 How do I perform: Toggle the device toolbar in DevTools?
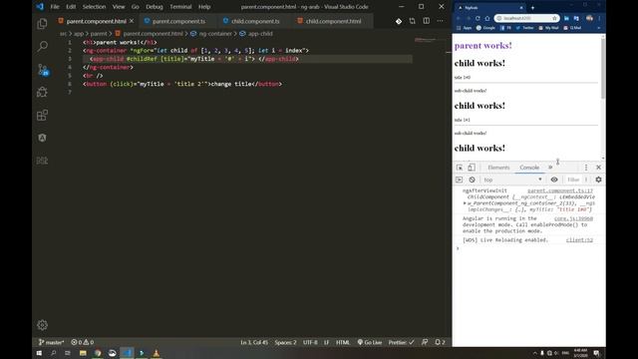pos(472,168)
